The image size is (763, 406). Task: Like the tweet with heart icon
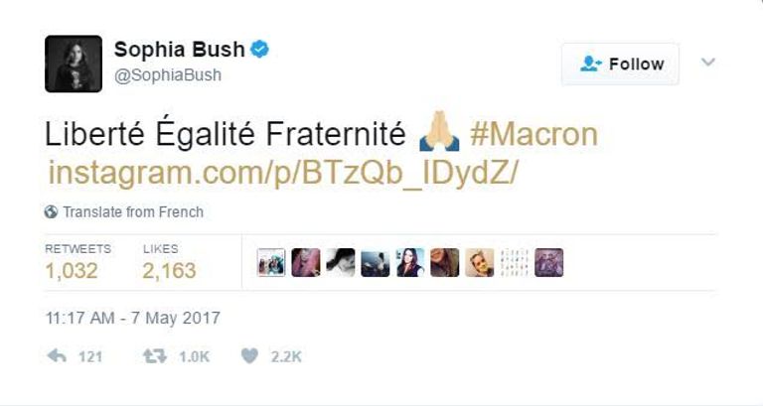(250, 355)
